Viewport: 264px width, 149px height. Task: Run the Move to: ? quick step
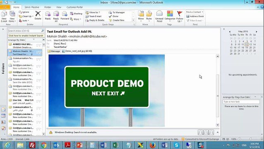click(93, 12)
